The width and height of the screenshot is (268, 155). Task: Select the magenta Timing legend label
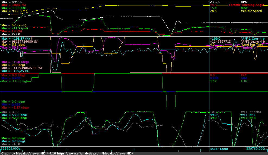246,48
